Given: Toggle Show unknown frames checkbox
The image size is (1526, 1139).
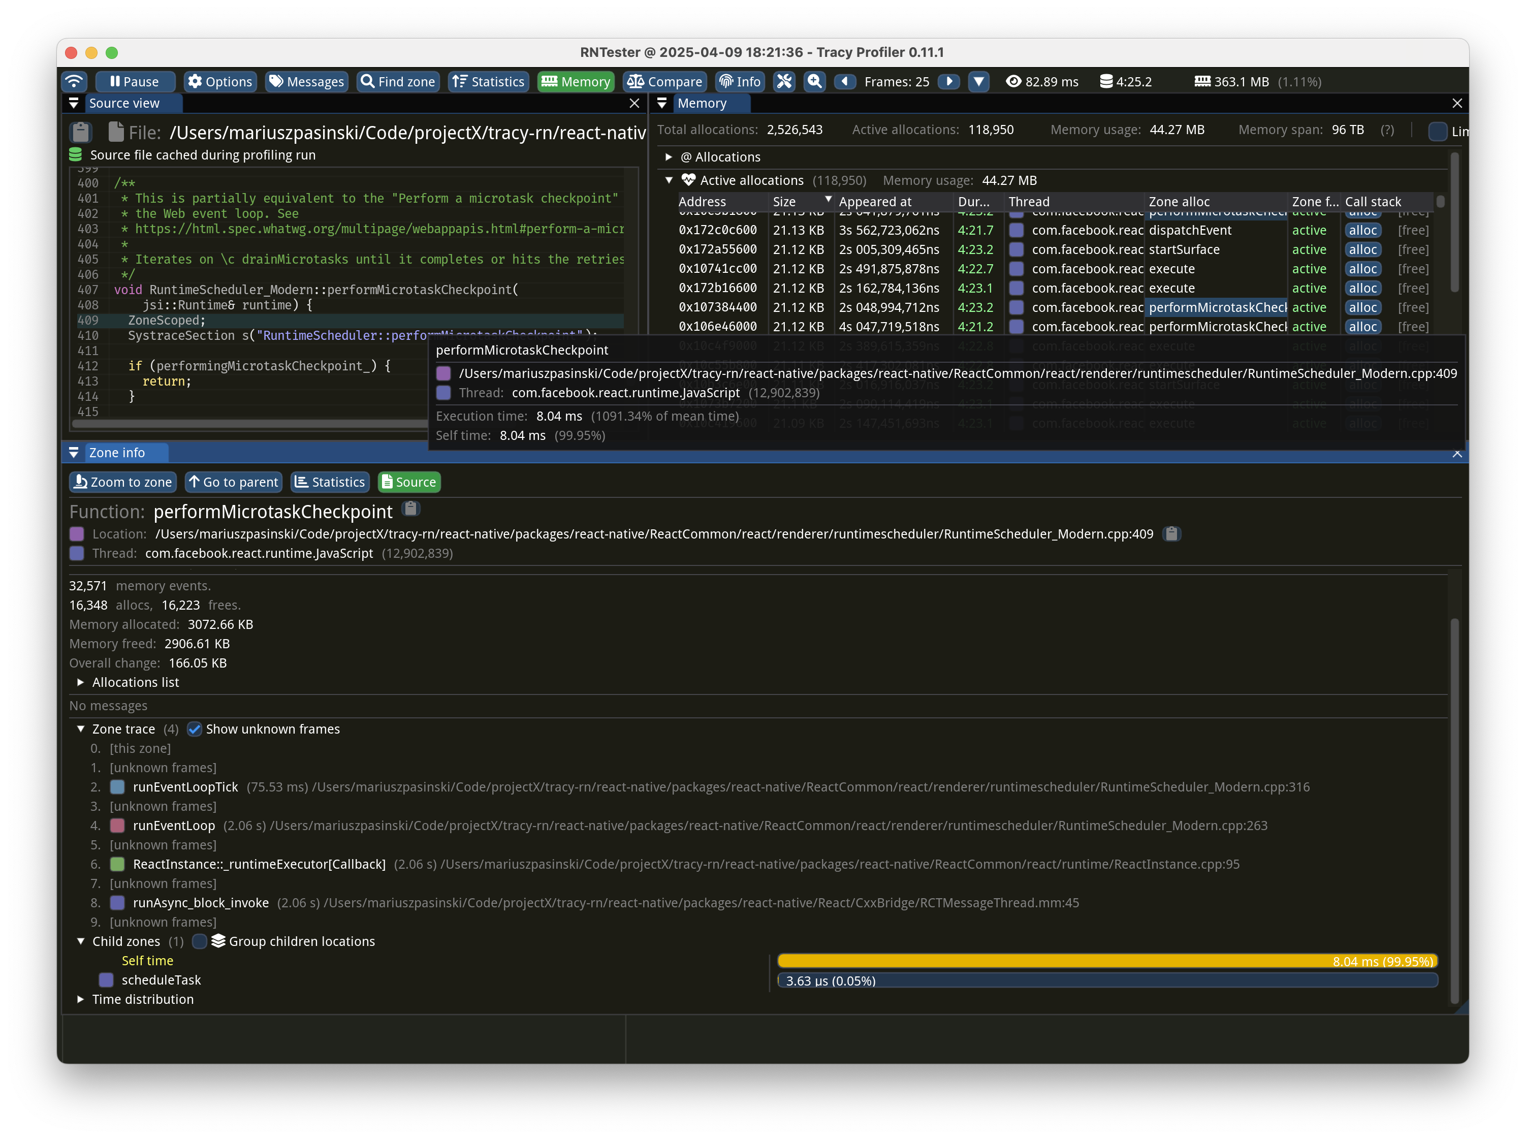Looking at the screenshot, I should tap(195, 729).
